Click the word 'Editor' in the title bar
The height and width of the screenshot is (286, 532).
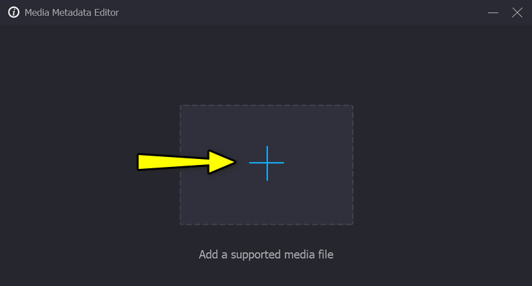tap(106, 13)
